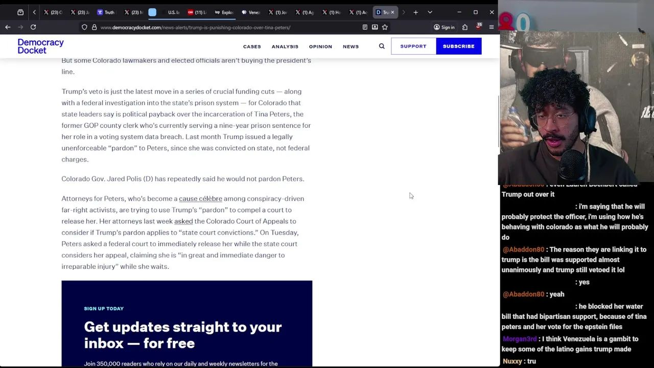The width and height of the screenshot is (654, 368).
Task: Switch to the X '(1) Ag' tab
Action: 304,12
